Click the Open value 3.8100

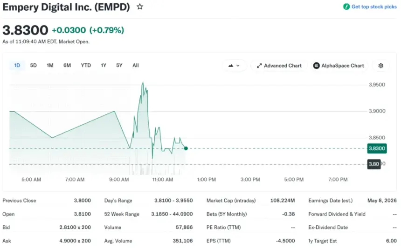(83, 214)
